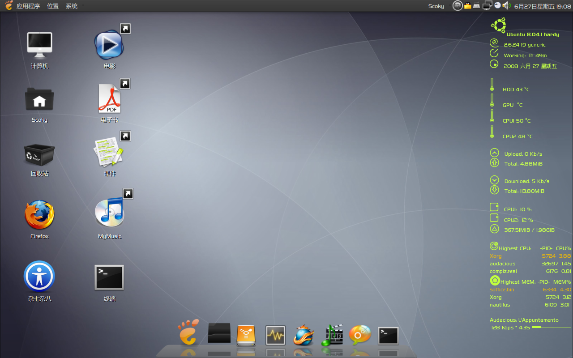Click the 'CPU2 48 °C' temperature reading

click(517, 136)
